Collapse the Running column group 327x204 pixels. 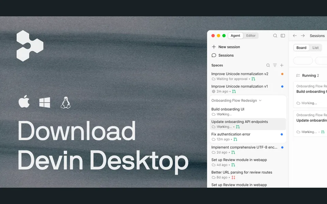298,75
